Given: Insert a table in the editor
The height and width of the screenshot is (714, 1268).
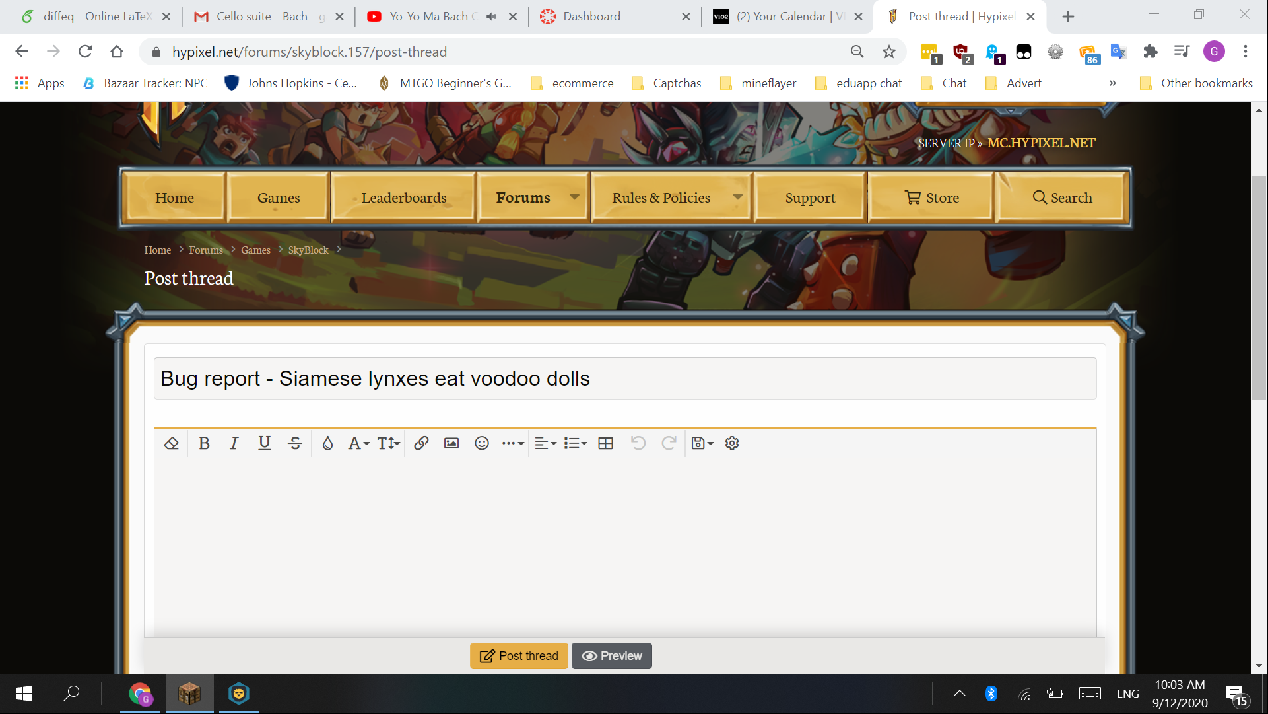Looking at the screenshot, I should [x=605, y=443].
